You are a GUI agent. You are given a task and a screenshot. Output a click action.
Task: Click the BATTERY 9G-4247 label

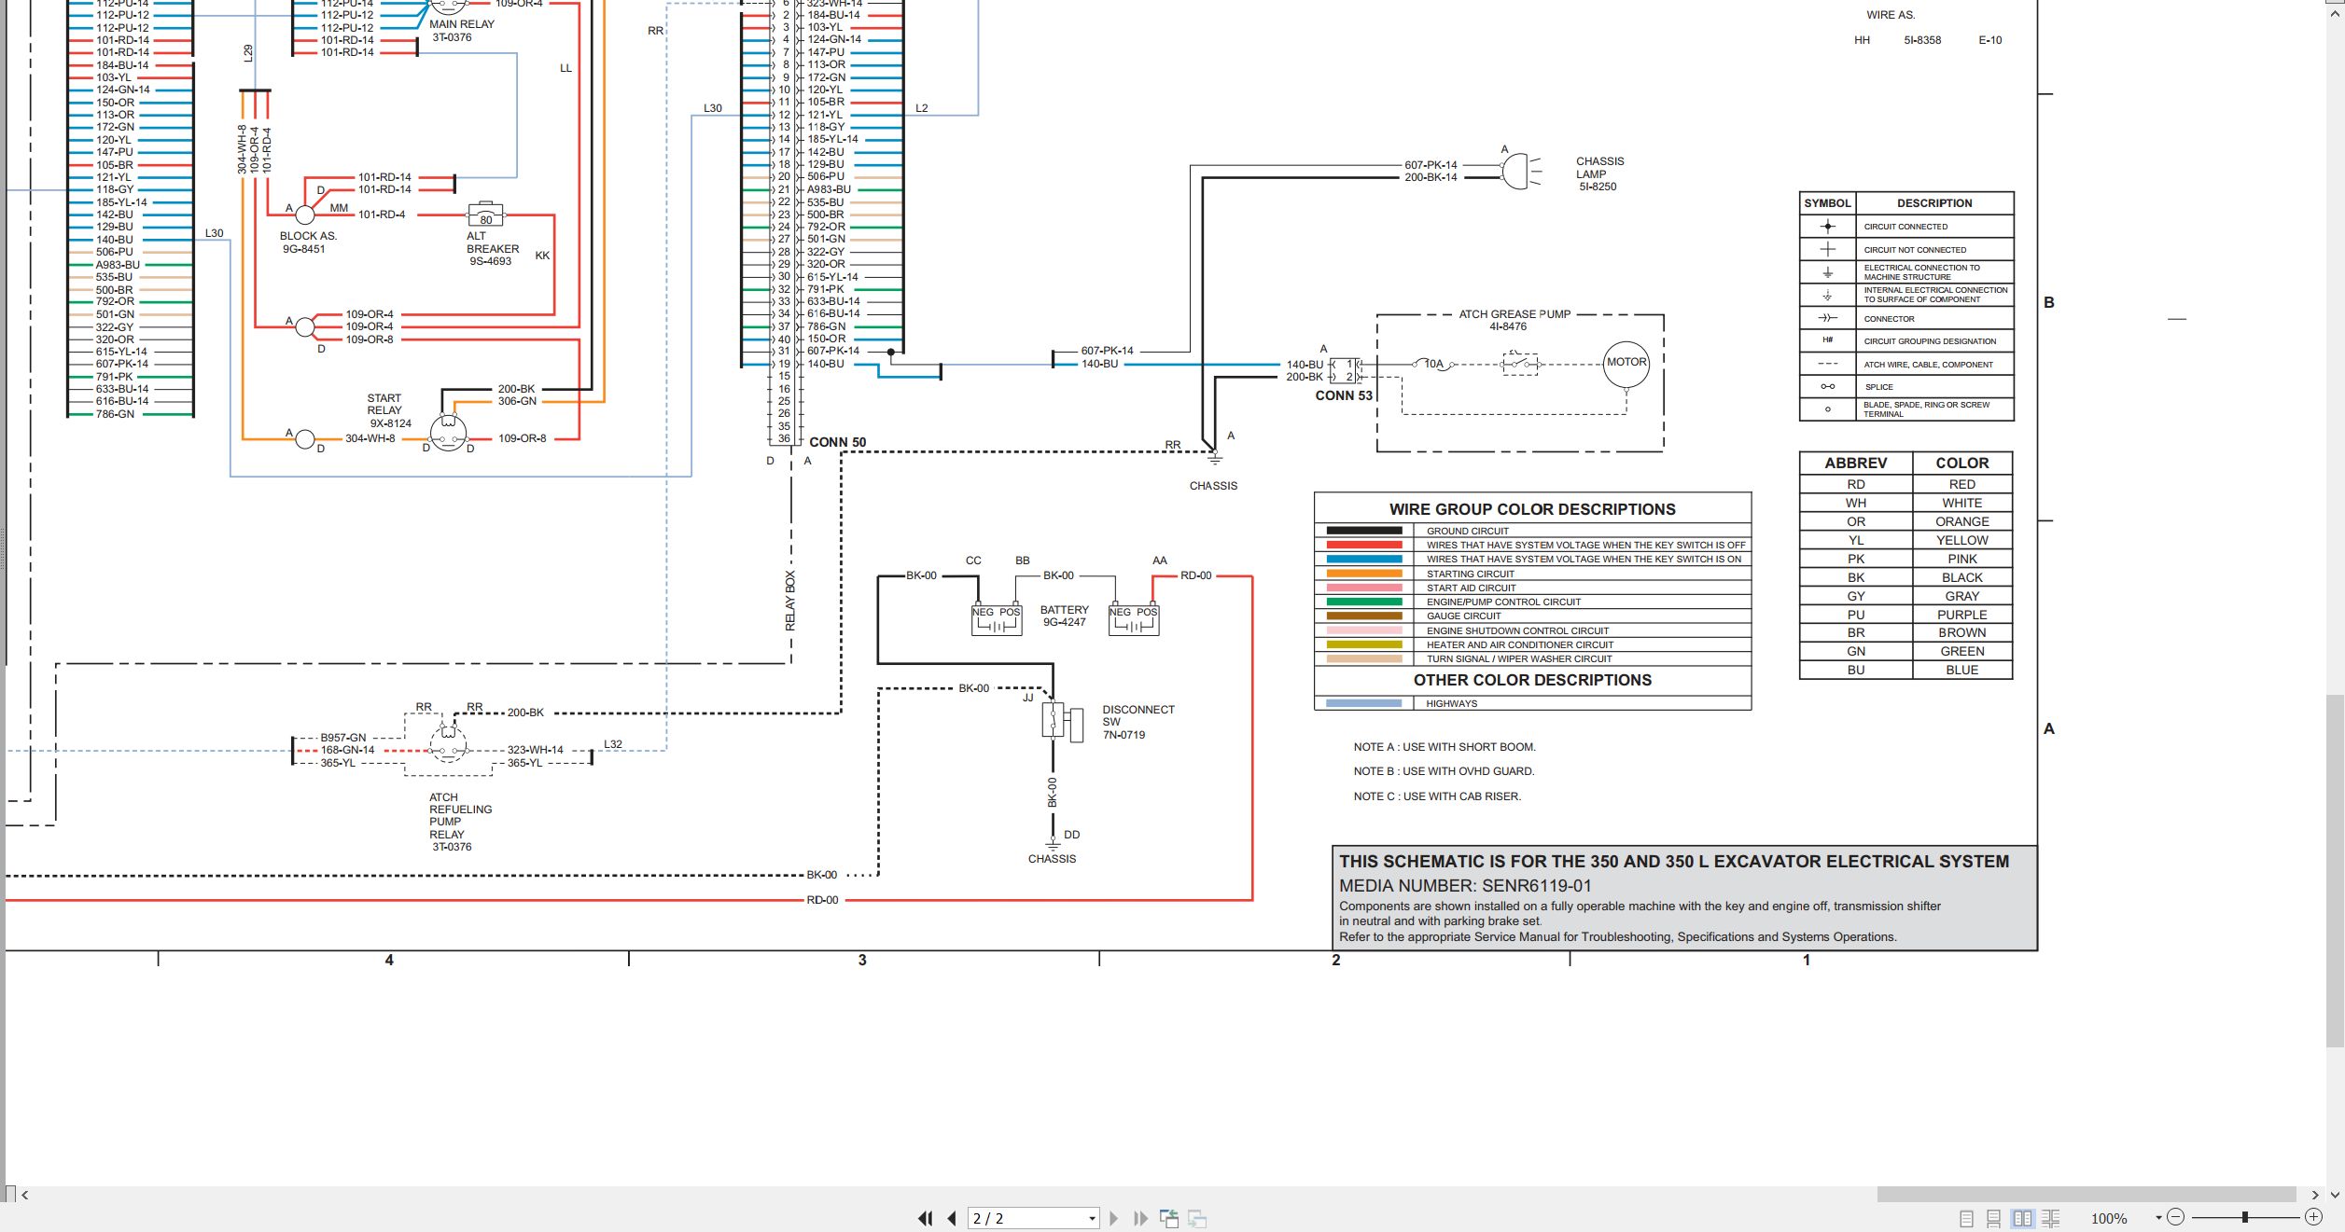click(x=1064, y=616)
